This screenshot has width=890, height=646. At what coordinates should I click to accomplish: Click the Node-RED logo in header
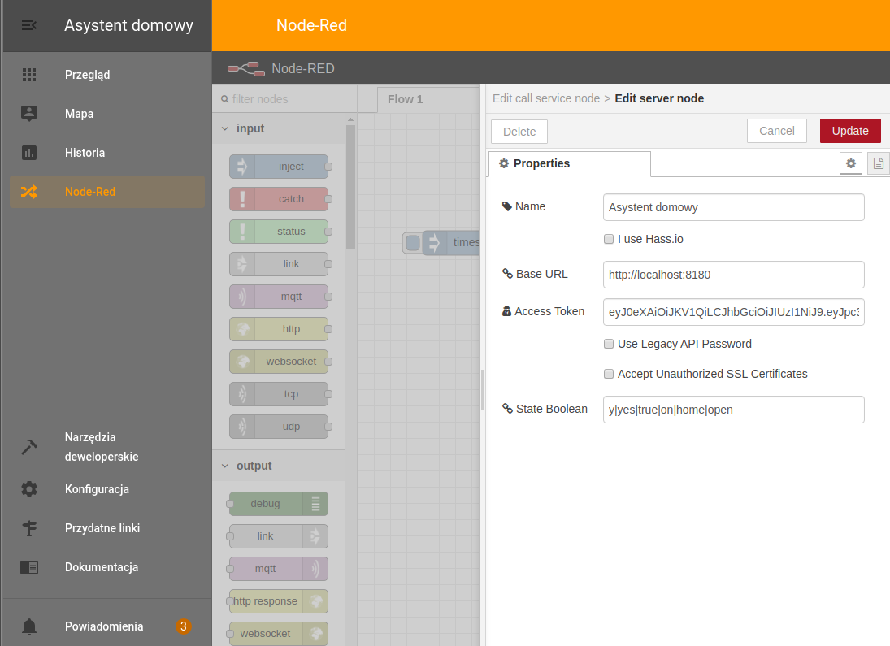click(246, 69)
